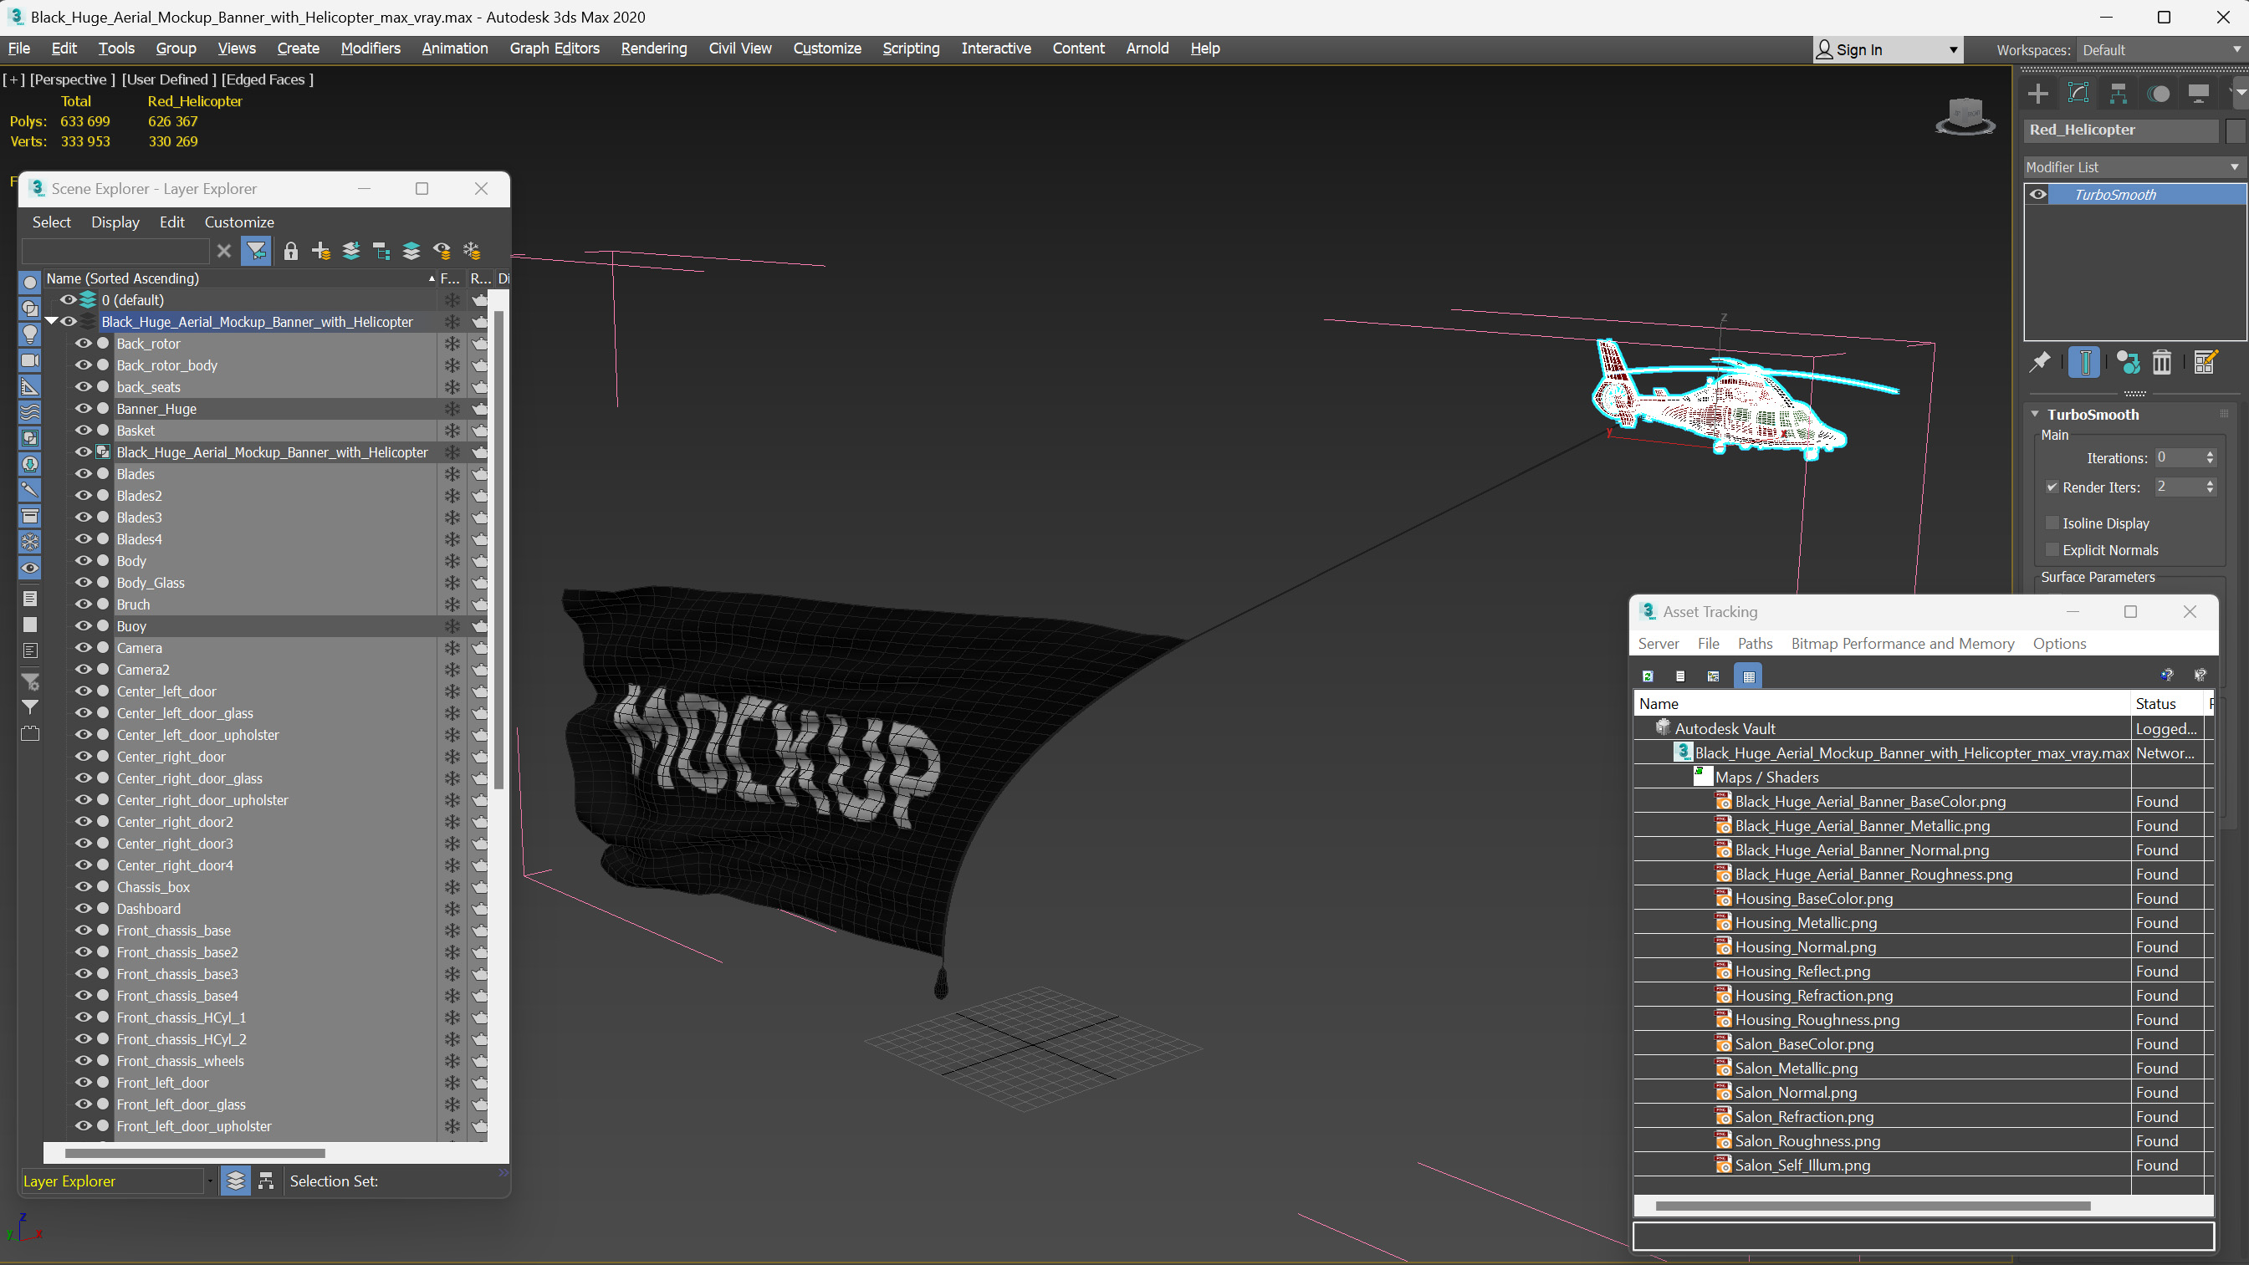The width and height of the screenshot is (2249, 1265).
Task: Toggle visibility of Banner_Huge layer
Action: coord(85,408)
